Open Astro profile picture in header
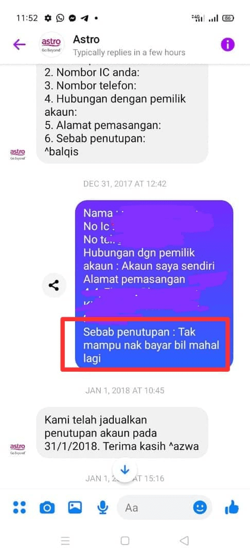Image resolution: width=250 pixels, height=556 pixels. click(51, 44)
